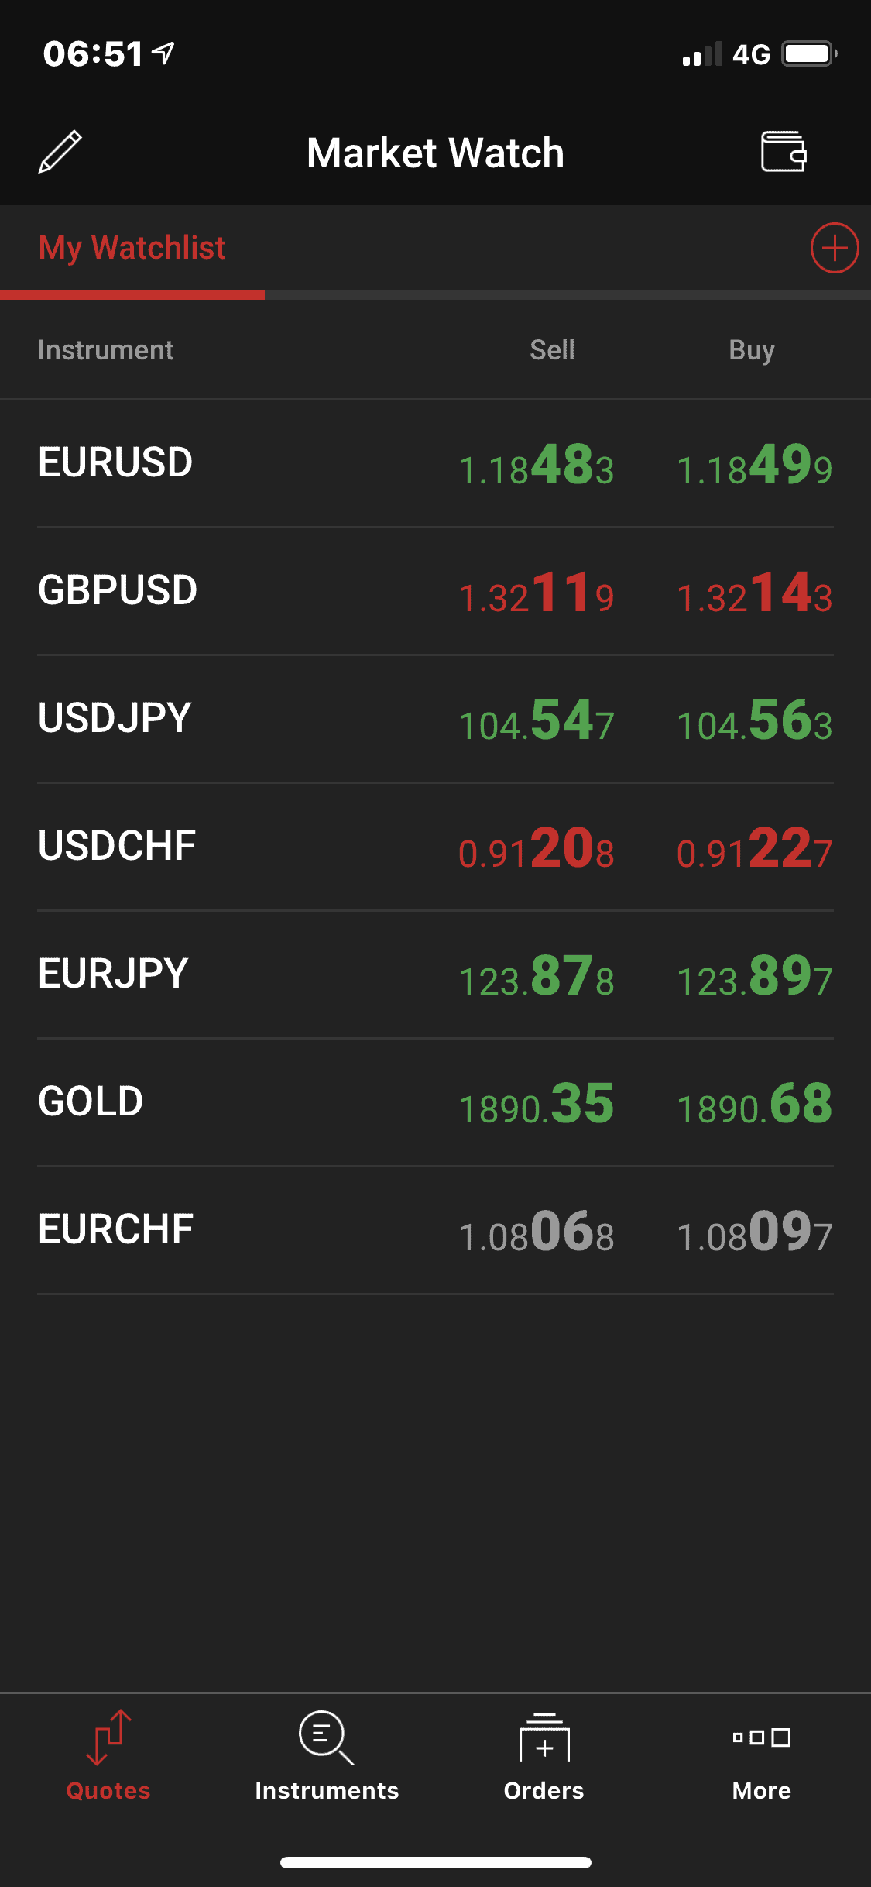Tap the Instruments search icon
This screenshot has width=871, height=1887.
click(327, 1737)
